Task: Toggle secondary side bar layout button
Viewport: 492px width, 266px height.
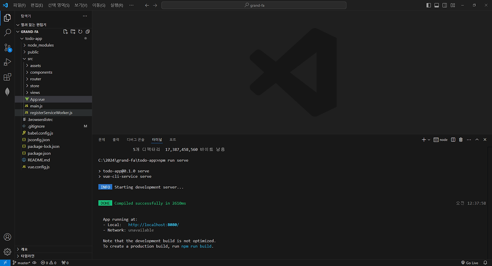Action: (x=445, y=5)
